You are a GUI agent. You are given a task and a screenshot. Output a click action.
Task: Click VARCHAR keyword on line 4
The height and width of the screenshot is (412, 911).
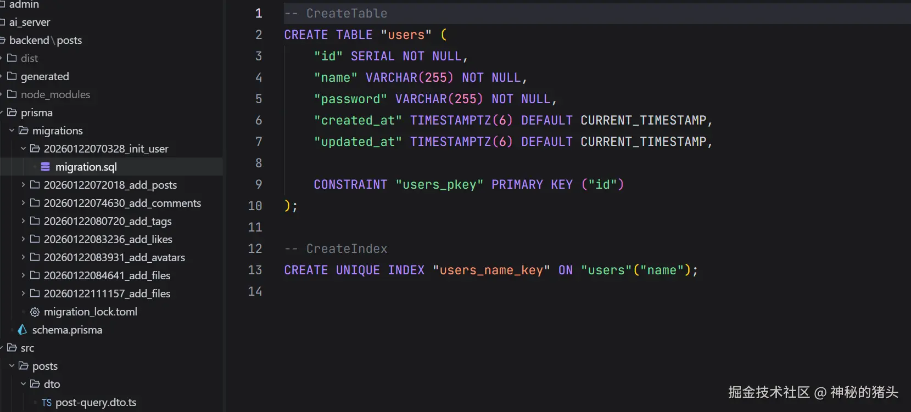pyautogui.click(x=392, y=77)
